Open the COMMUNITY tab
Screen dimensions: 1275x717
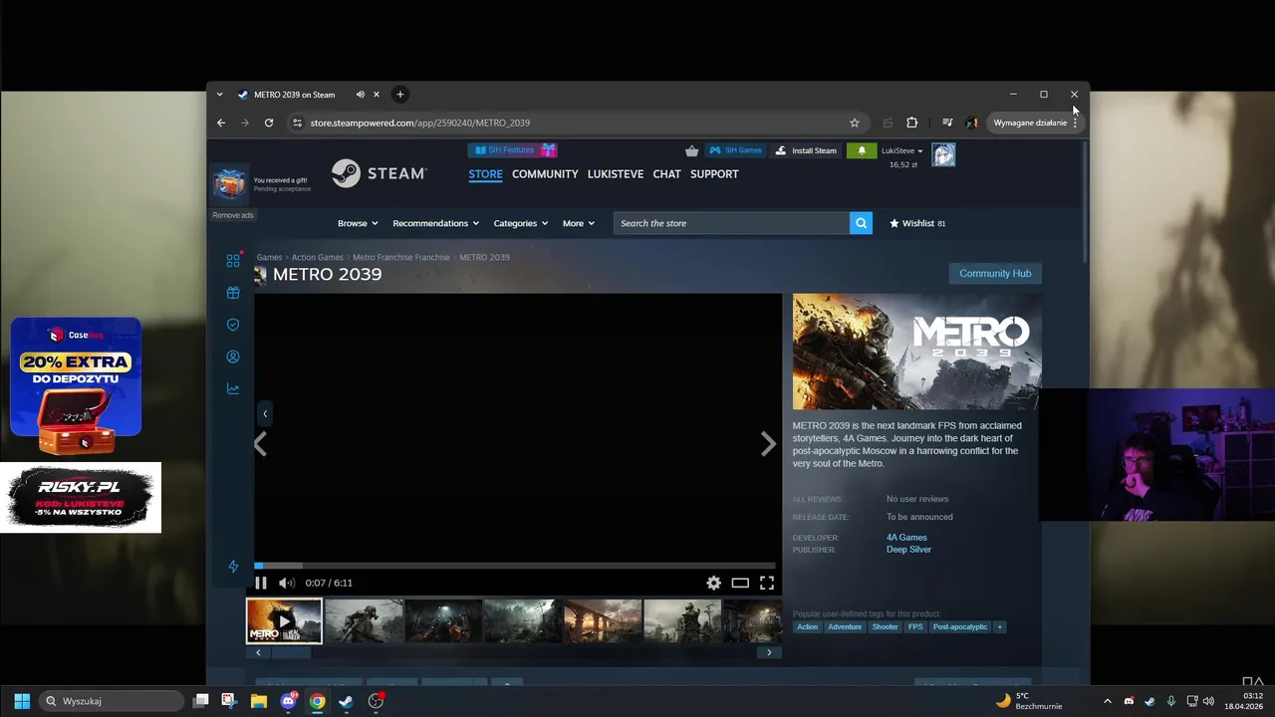(545, 174)
